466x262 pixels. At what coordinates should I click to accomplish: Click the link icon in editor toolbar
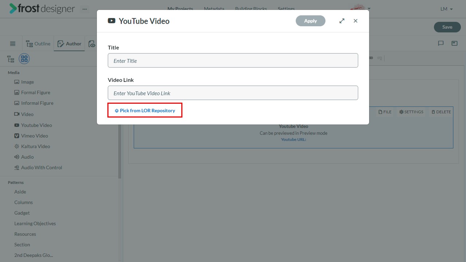point(371,58)
